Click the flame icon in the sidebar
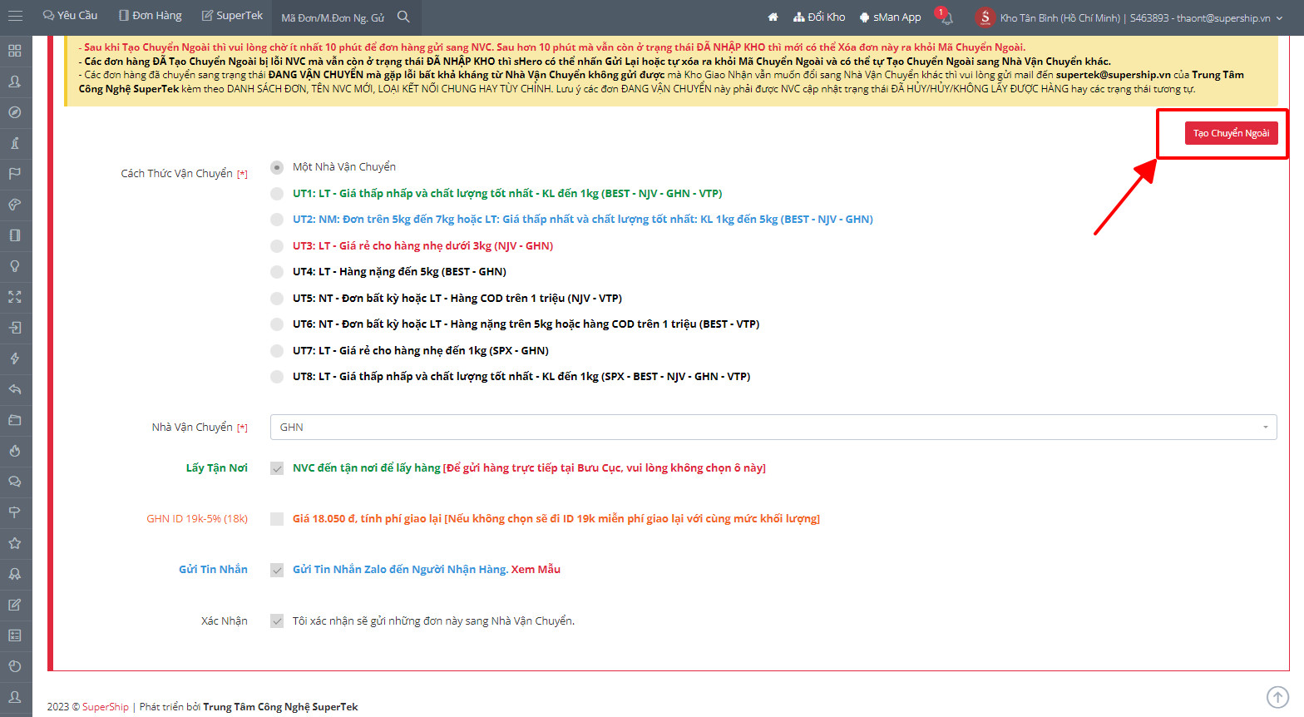 tap(15, 451)
